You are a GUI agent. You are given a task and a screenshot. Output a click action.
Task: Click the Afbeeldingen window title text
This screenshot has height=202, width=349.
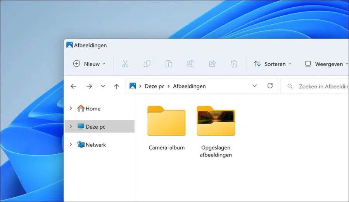90,45
